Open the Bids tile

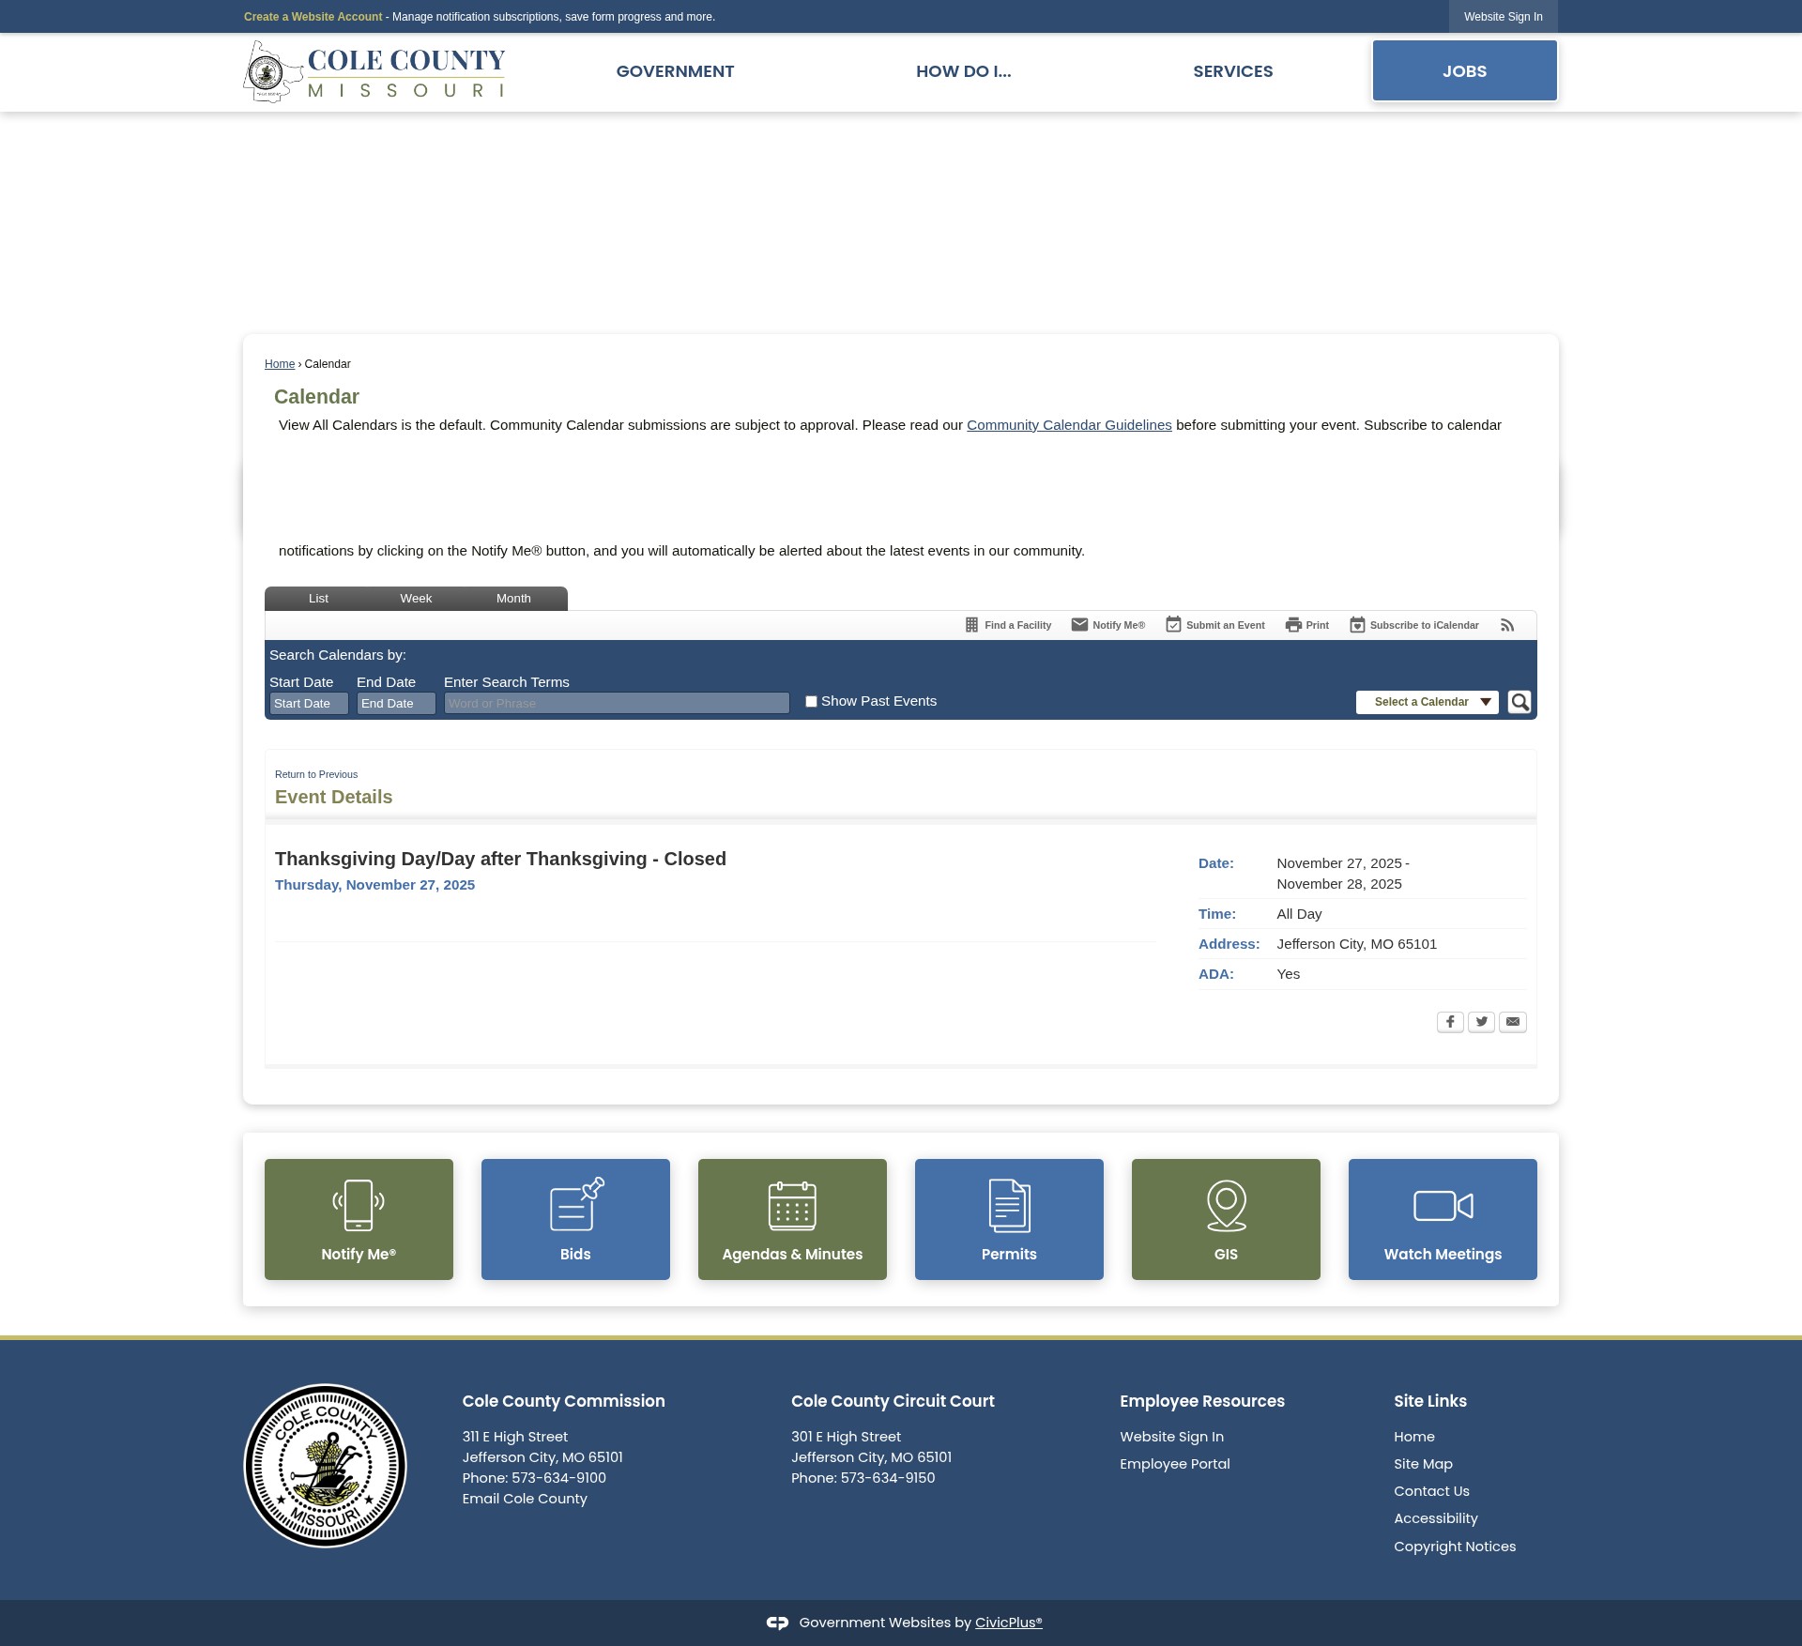tap(575, 1219)
